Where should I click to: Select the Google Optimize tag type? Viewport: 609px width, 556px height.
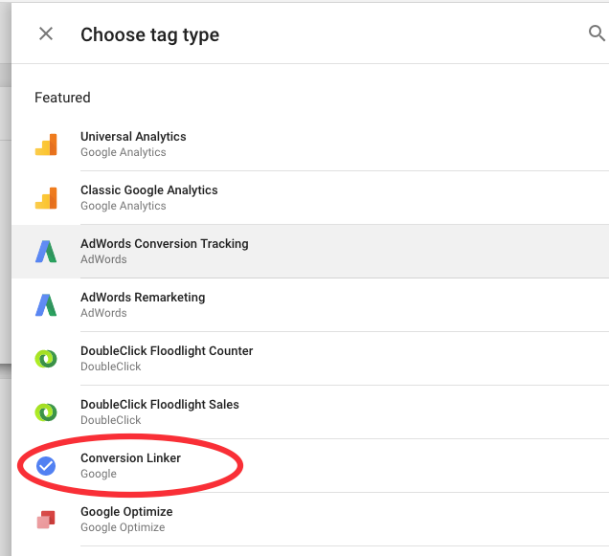pos(310,519)
